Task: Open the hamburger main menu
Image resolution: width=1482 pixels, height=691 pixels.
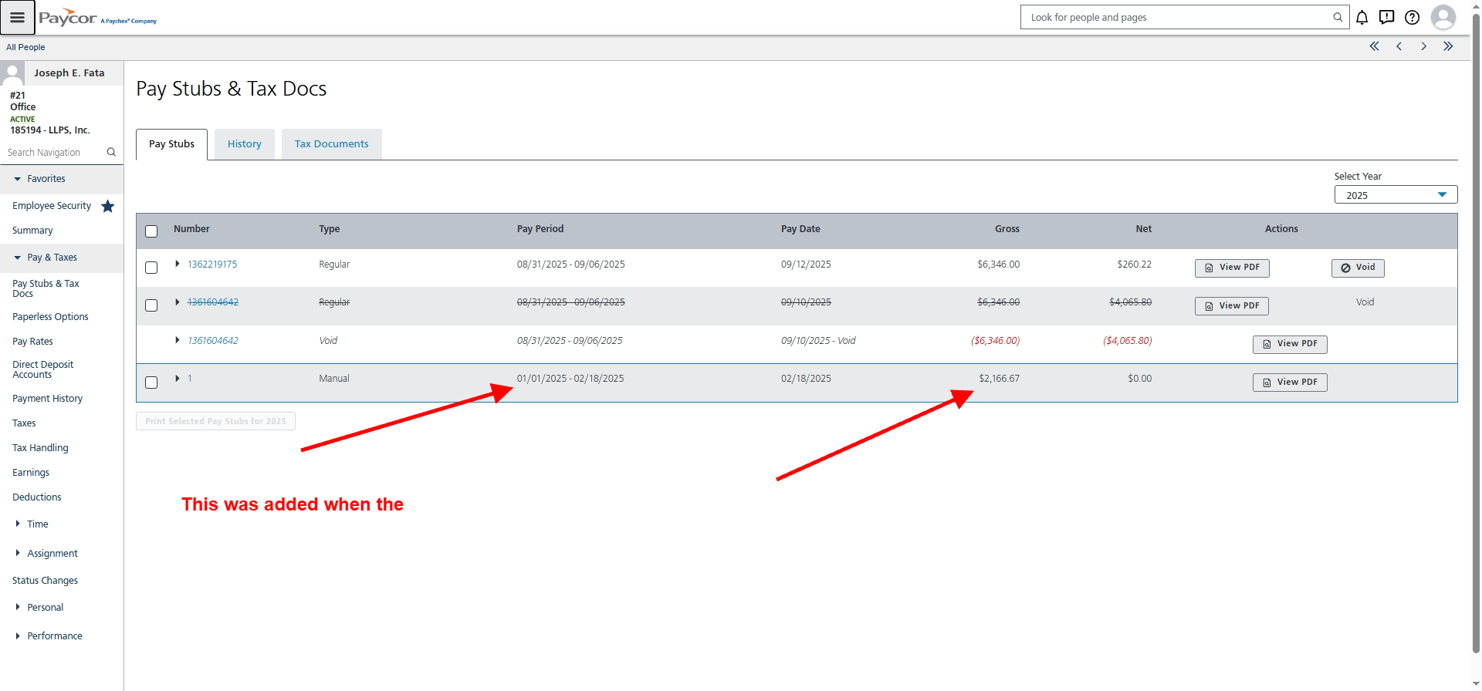Action: point(17,17)
